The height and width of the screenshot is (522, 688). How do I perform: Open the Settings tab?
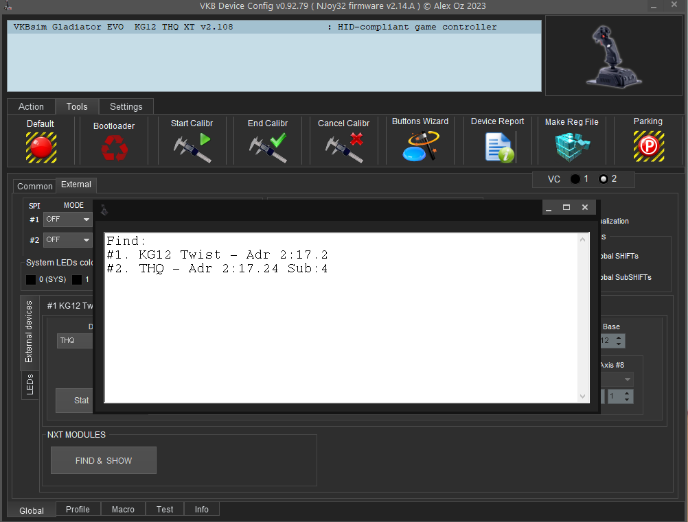pos(126,106)
